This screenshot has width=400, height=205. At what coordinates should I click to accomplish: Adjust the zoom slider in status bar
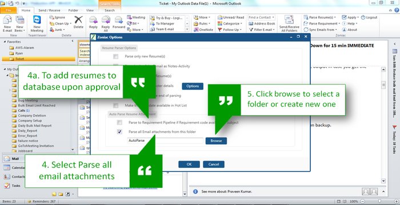coord(379,202)
